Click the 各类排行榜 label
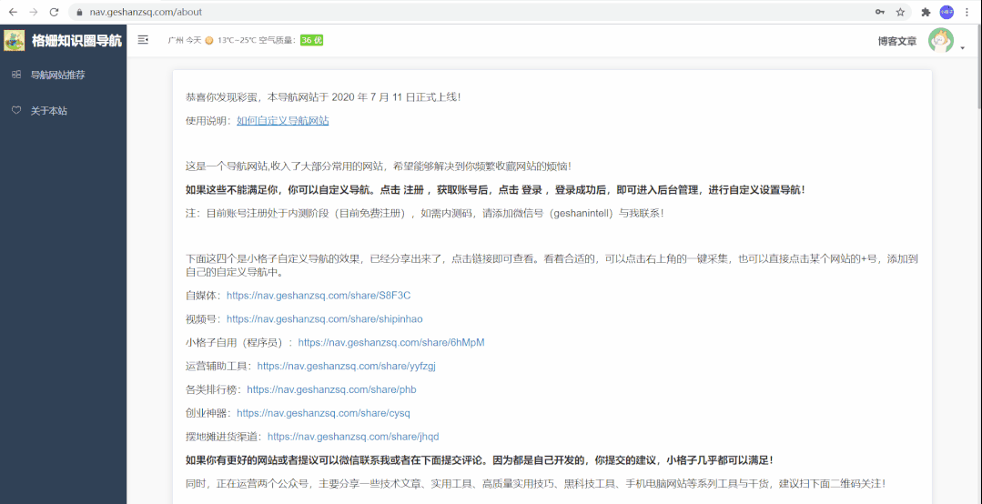The image size is (982, 504). pyautogui.click(x=213, y=389)
